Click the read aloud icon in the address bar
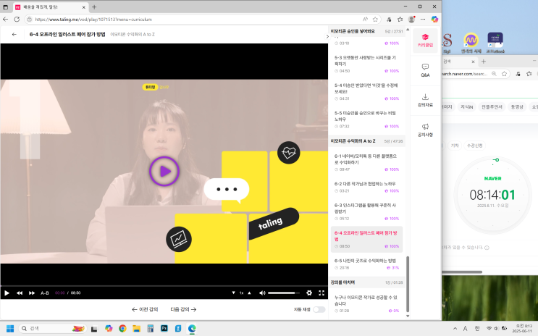Image resolution: width=538 pixels, height=336 pixels. [365, 20]
